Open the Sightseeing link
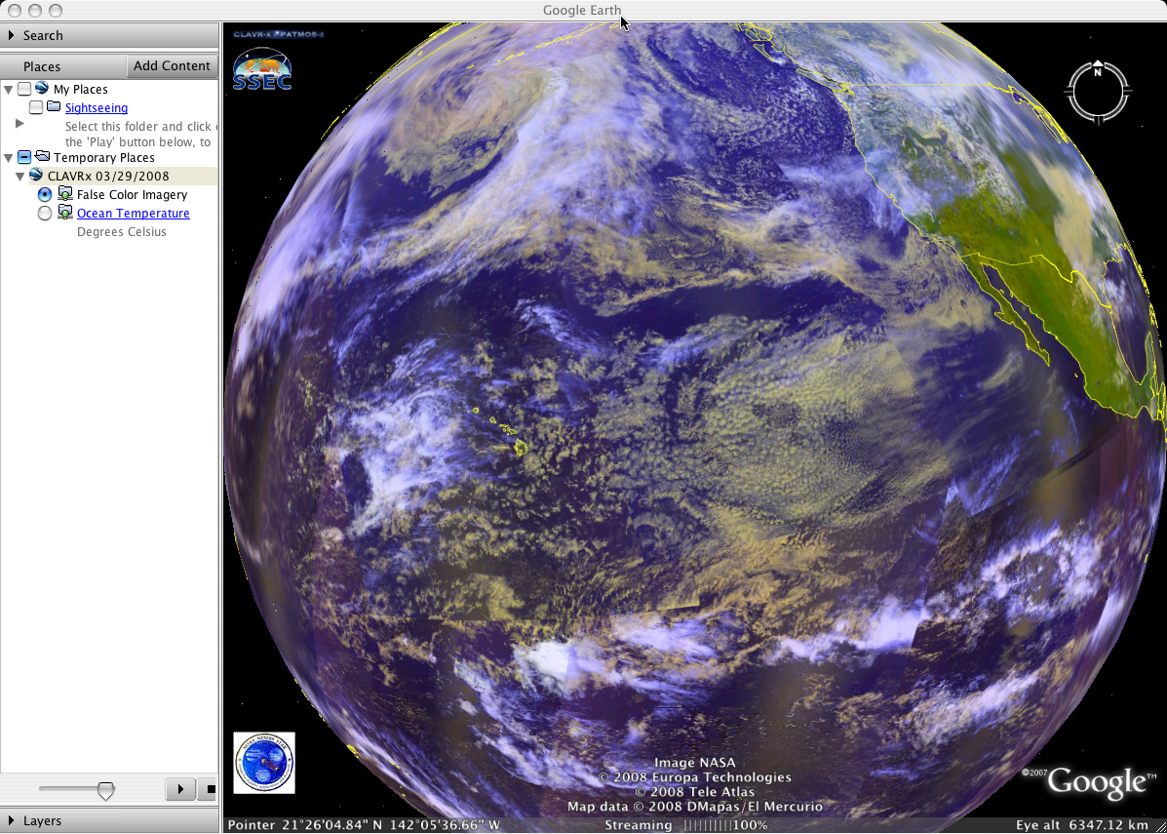 point(96,108)
